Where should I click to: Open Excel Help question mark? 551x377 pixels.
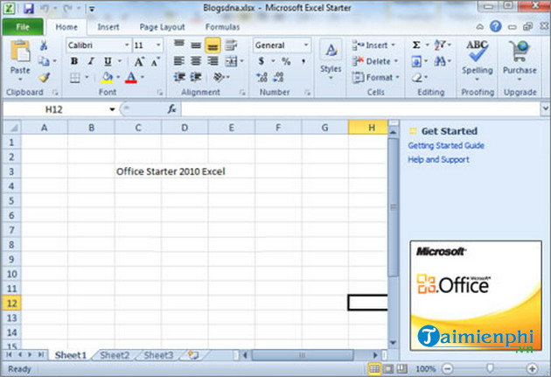(x=496, y=26)
